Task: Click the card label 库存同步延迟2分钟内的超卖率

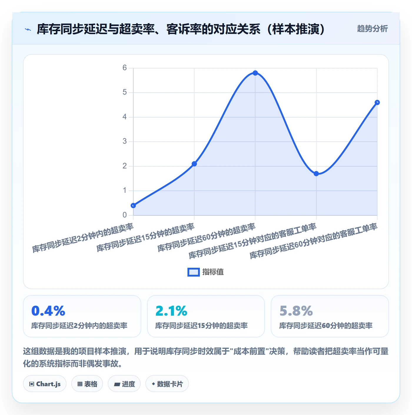Action: (79, 326)
